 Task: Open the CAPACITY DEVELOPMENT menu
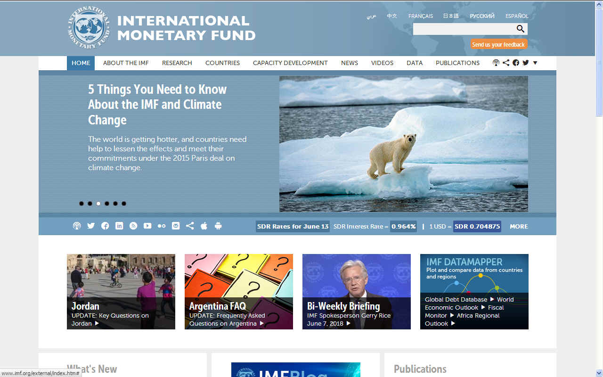click(290, 63)
